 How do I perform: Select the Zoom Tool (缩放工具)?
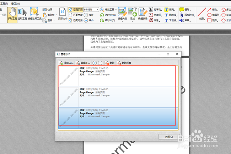click(x=108, y=10)
